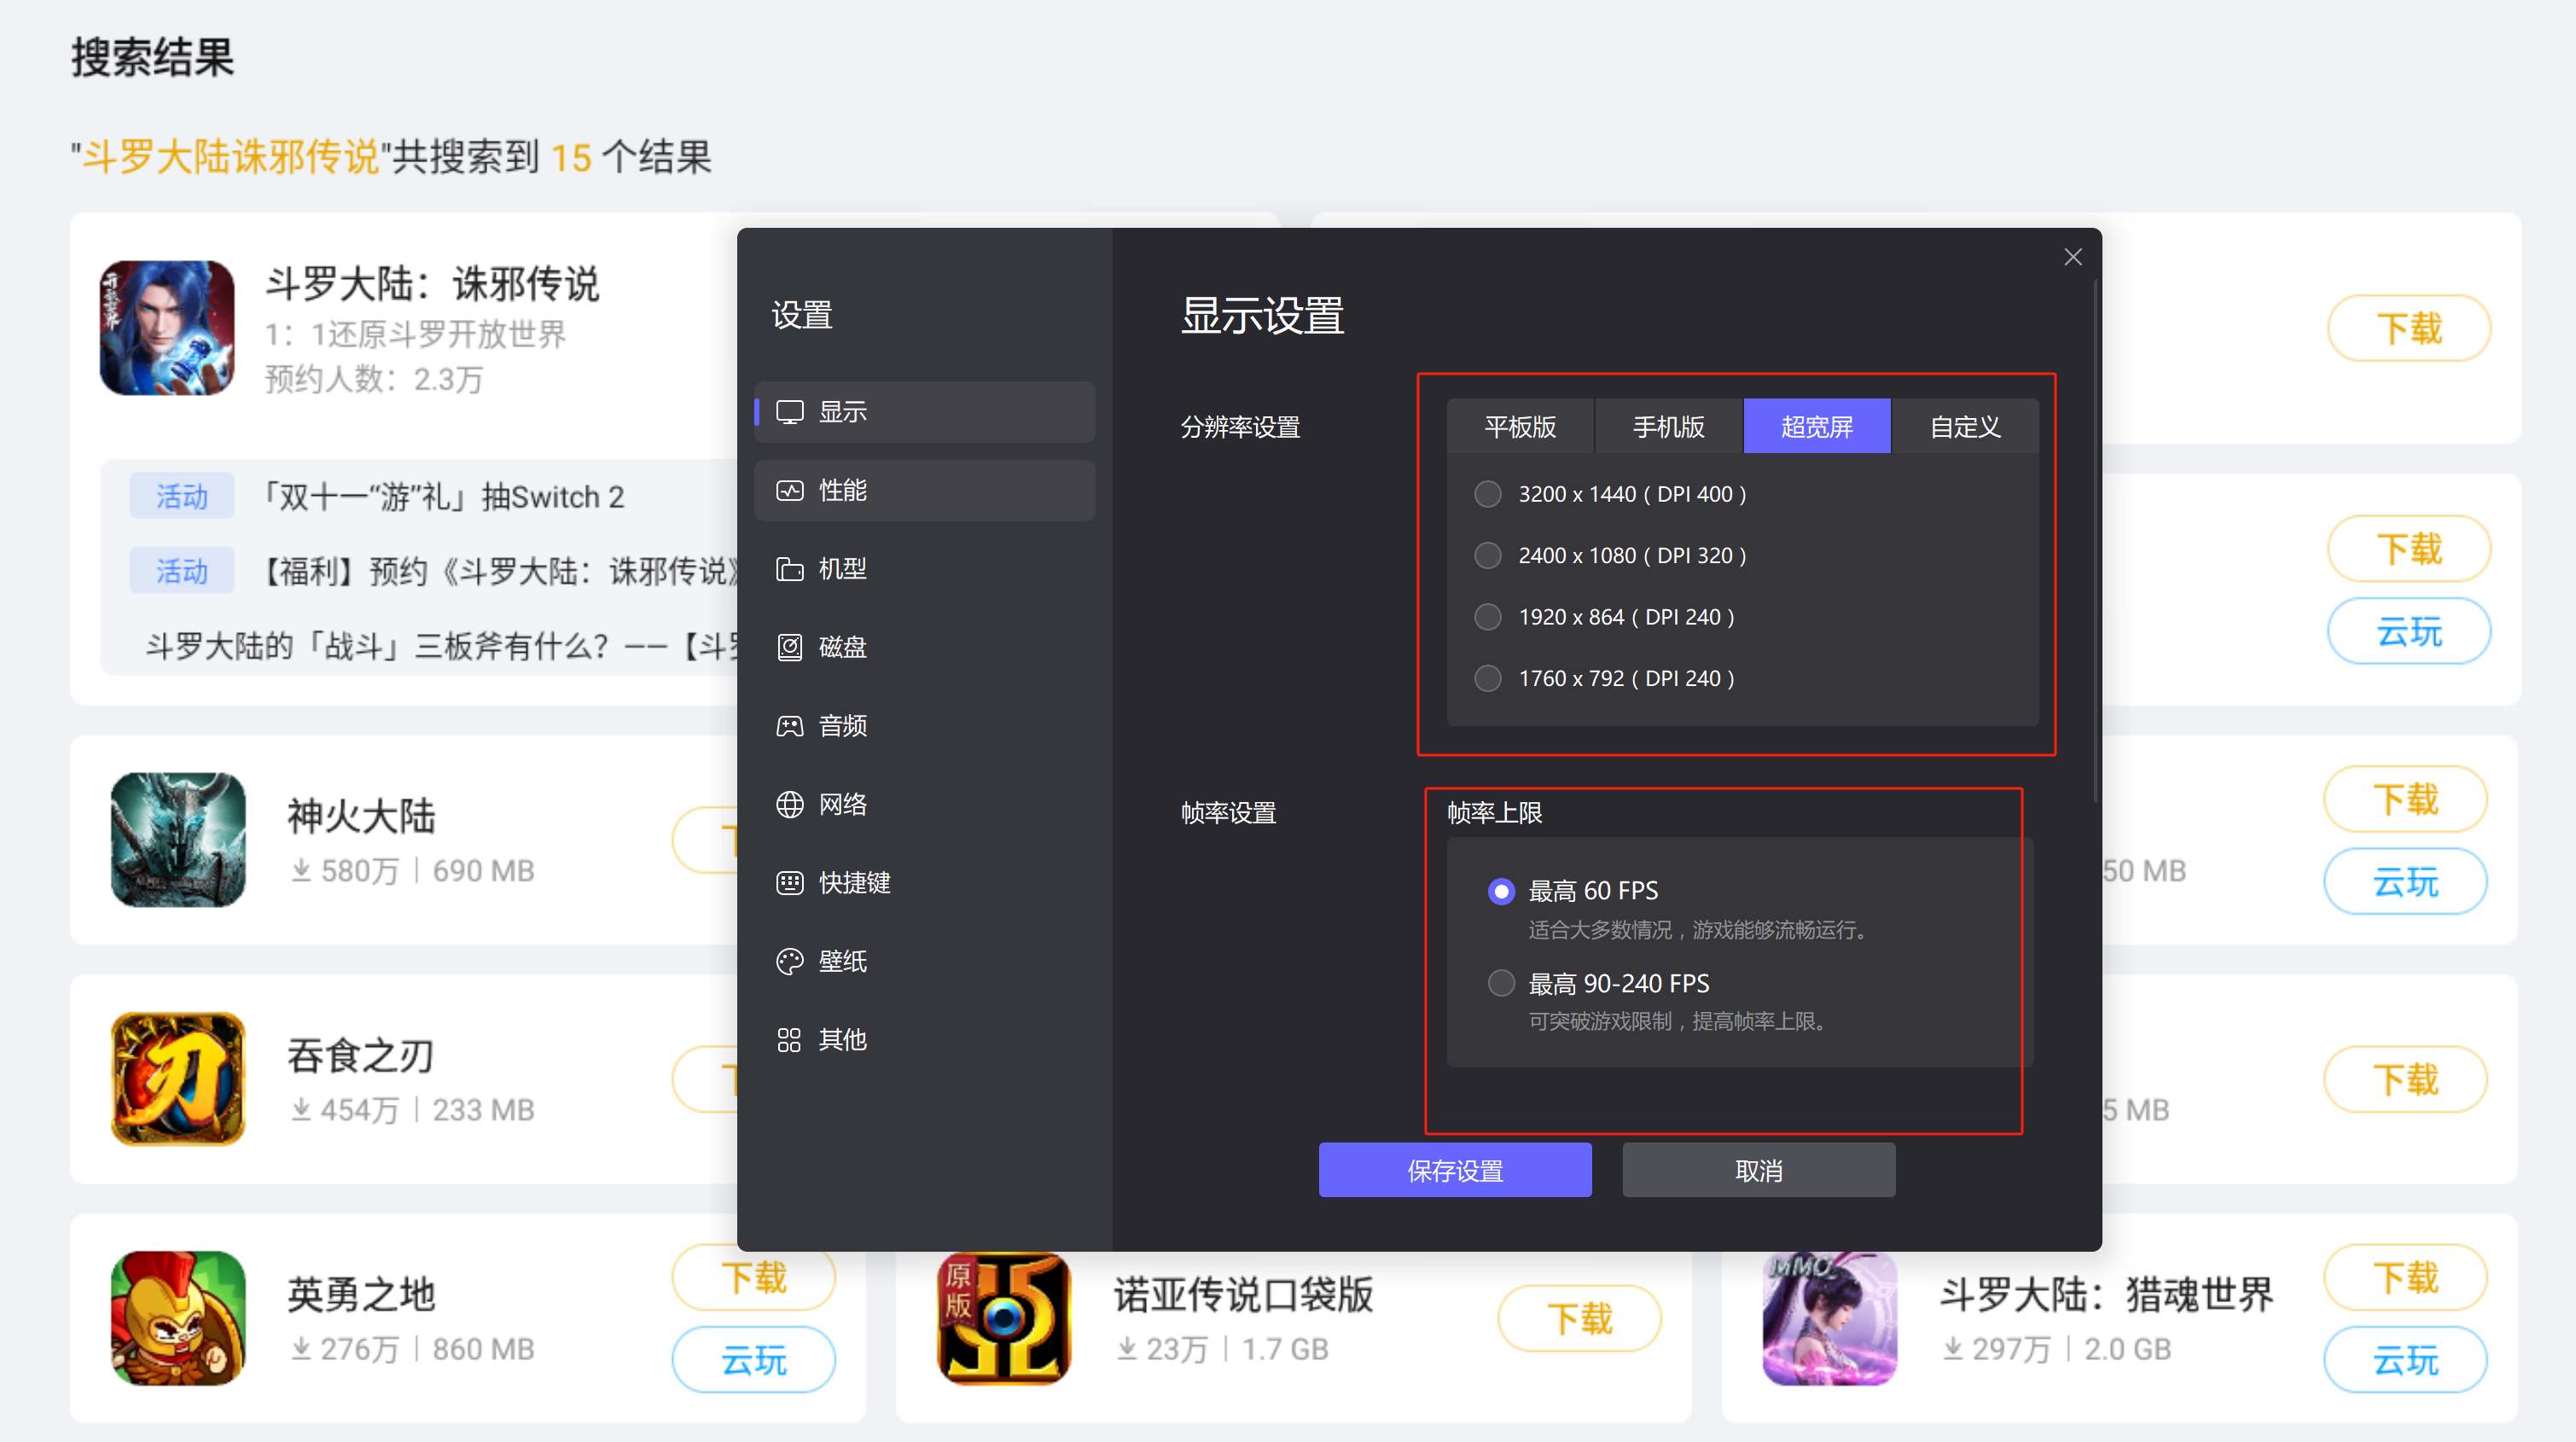Open the 音频 (Audio) settings panel
Viewport: 2576px width, 1442px height.
[x=922, y=725]
